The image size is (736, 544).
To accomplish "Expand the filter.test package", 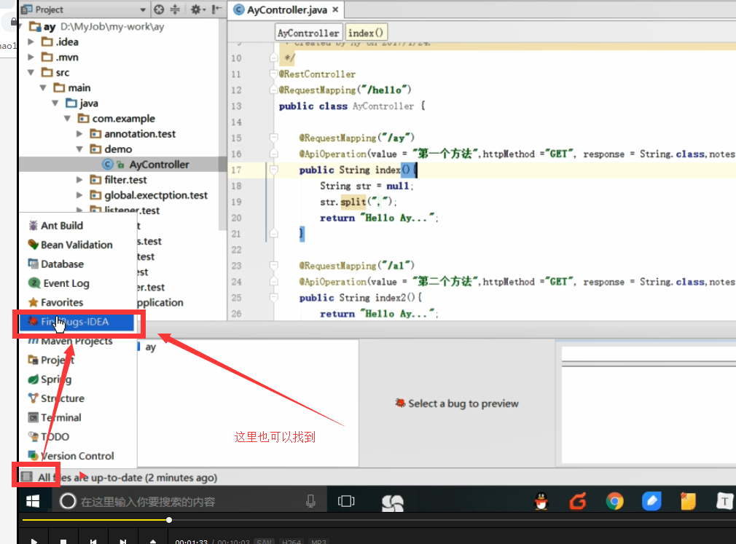I will click(79, 180).
